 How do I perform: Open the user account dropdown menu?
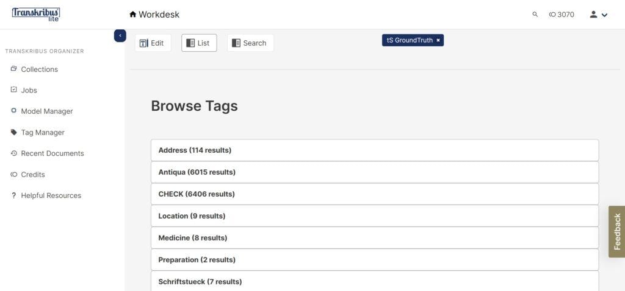[598, 15]
